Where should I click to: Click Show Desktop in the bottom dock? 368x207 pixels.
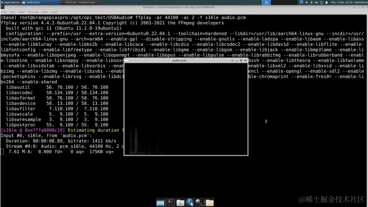(160, 202)
